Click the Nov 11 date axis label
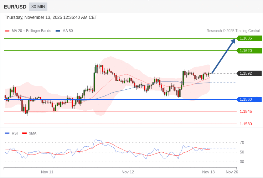Image resolution: width=263 pixels, height=178 pixels. coord(47,172)
